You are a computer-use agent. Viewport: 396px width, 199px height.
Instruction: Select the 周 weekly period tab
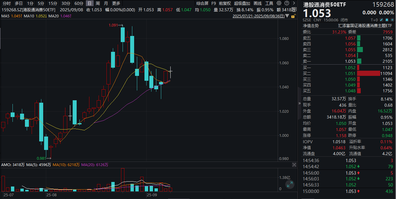click(x=98, y=3)
